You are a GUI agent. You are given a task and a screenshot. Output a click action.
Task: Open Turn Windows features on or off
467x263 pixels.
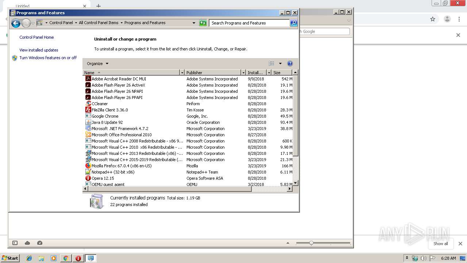(x=48, y=58)
